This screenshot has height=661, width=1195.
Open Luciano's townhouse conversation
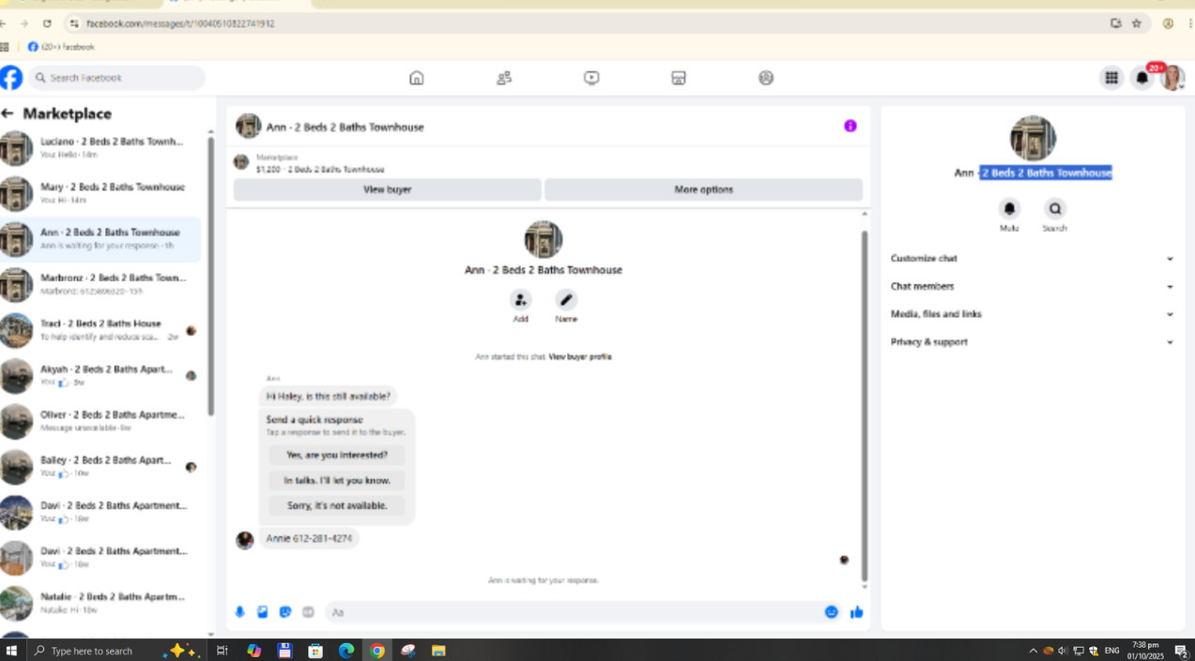coord(100,148)
